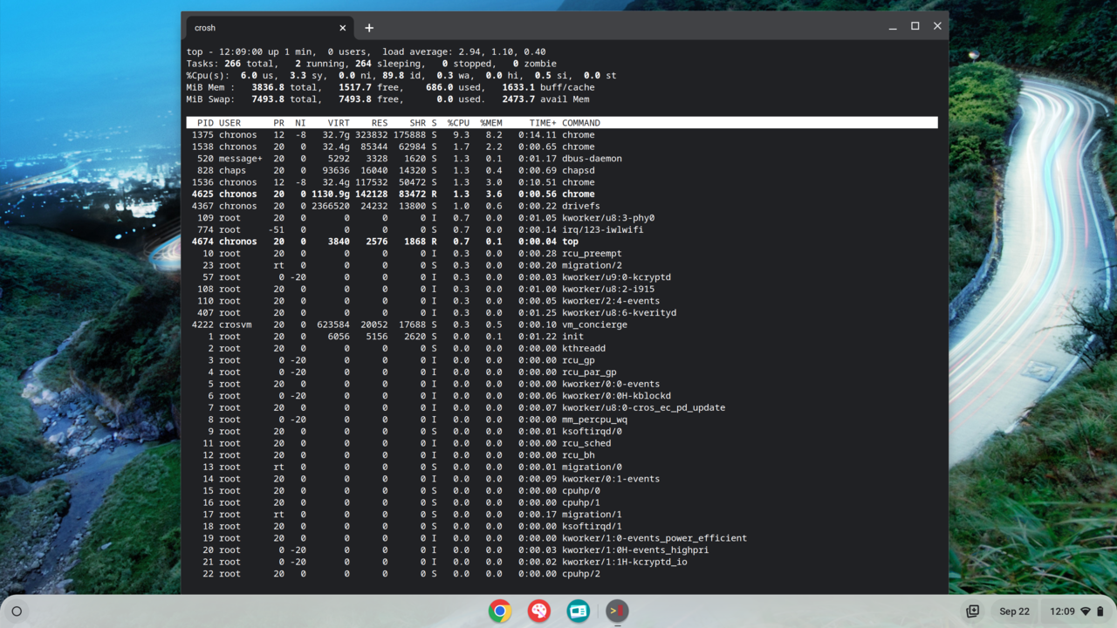The height and width of the screenshot is (628, 1117).
Task: Click the rcu_preempt command
Action: pyautogui.click(x=592, y=253)
